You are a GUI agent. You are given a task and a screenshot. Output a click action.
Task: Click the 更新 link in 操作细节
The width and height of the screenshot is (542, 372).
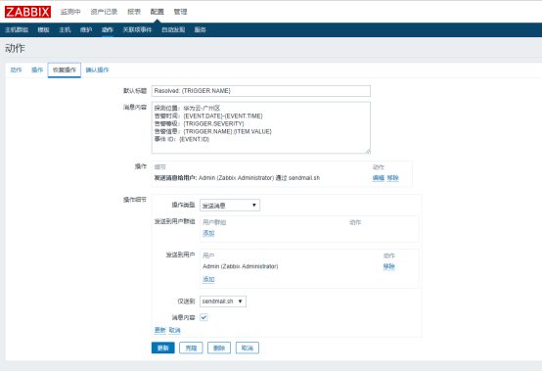(160, 330)
